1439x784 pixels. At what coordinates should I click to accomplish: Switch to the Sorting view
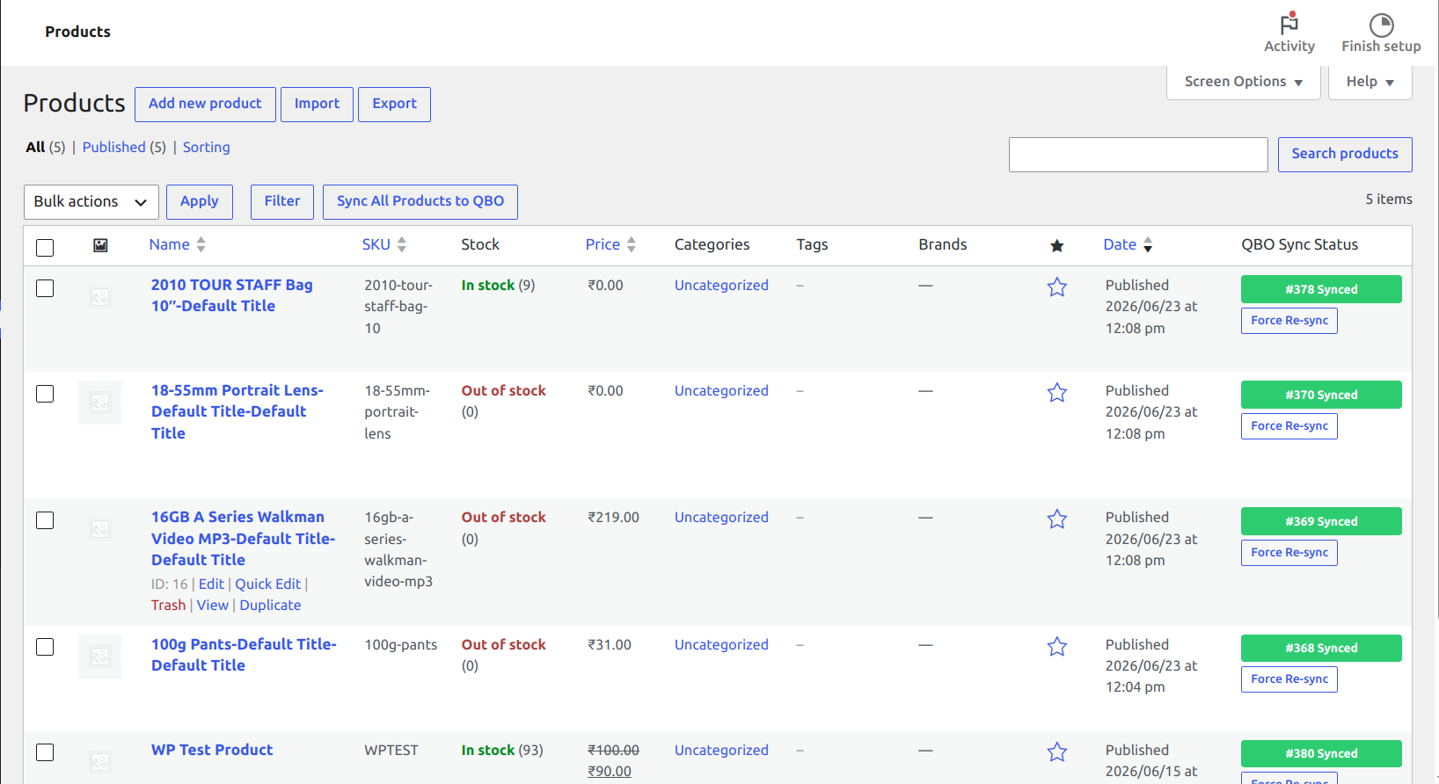click(x=207, y=147)
